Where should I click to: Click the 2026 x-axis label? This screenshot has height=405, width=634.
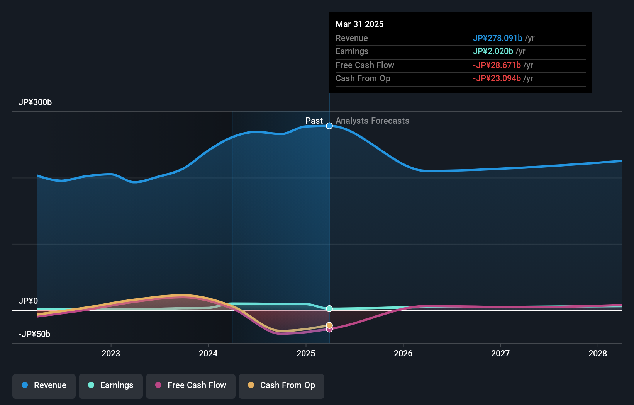click(x=403, y=353)
